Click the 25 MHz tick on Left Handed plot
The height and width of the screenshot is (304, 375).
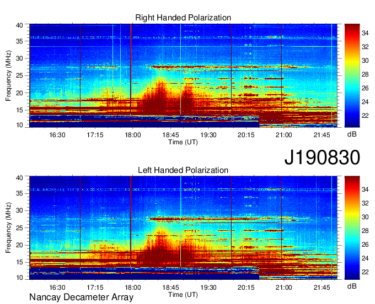click(19, 228)
